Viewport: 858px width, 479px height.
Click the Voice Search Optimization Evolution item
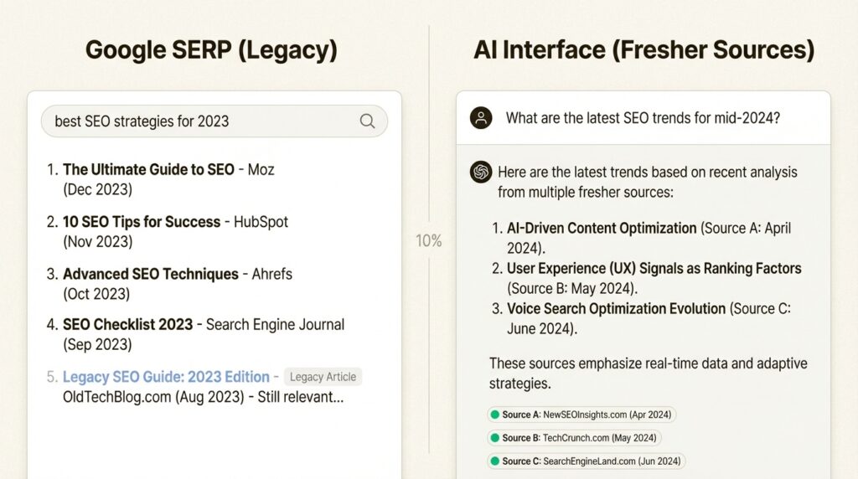click(x=616, y=309)
